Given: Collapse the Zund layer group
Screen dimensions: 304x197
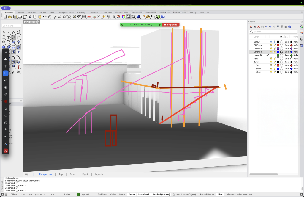Looking at the screenshot, I should pyautogui.click(x=252, y=62).
